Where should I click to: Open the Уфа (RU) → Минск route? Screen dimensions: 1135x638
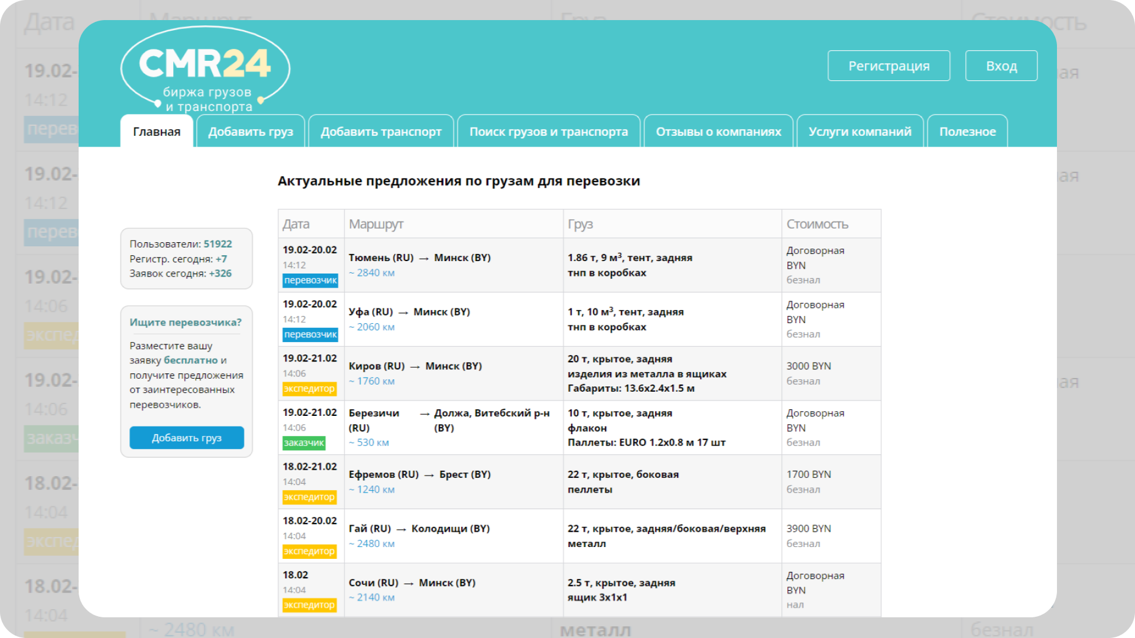409,312
